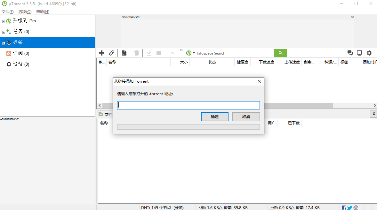
Task: Open the search engine dropdown arrow
Action: point(193,53)
